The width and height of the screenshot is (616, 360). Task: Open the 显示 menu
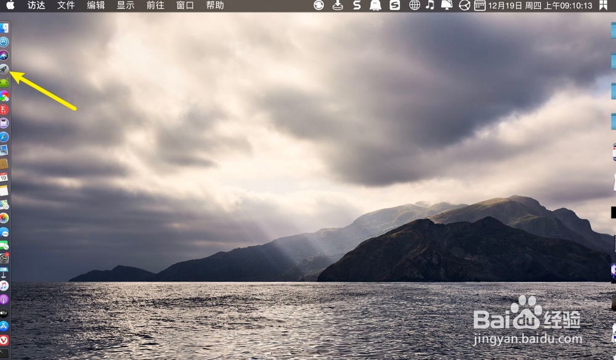(x=126, y=5)
